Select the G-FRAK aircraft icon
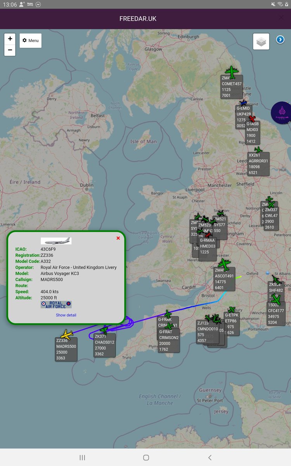Image resolution: width=291 pixels, height=466 pixels. point(168,314)
